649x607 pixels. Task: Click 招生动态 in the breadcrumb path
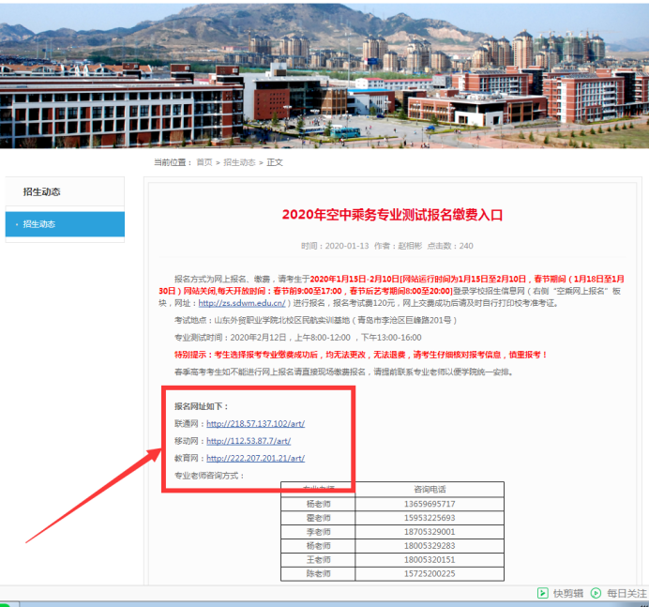coord(239,162)
